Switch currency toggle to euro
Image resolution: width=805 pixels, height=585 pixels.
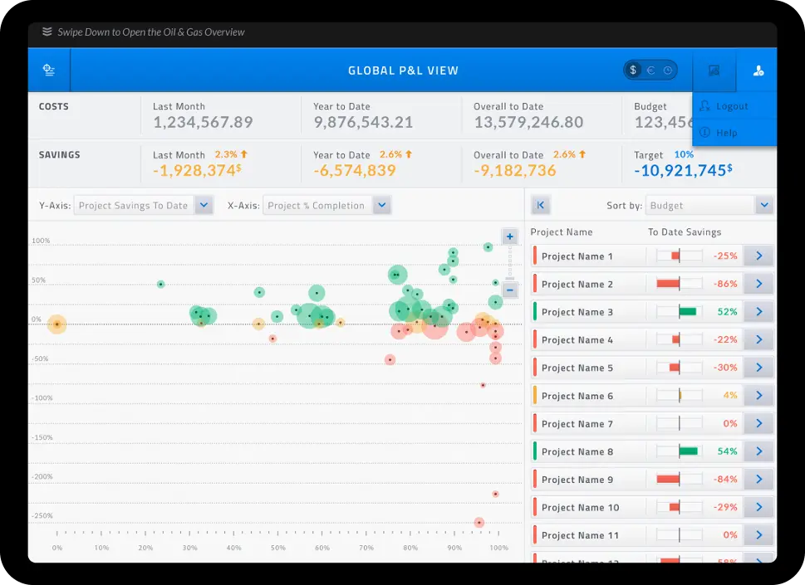tap(650, 71)
